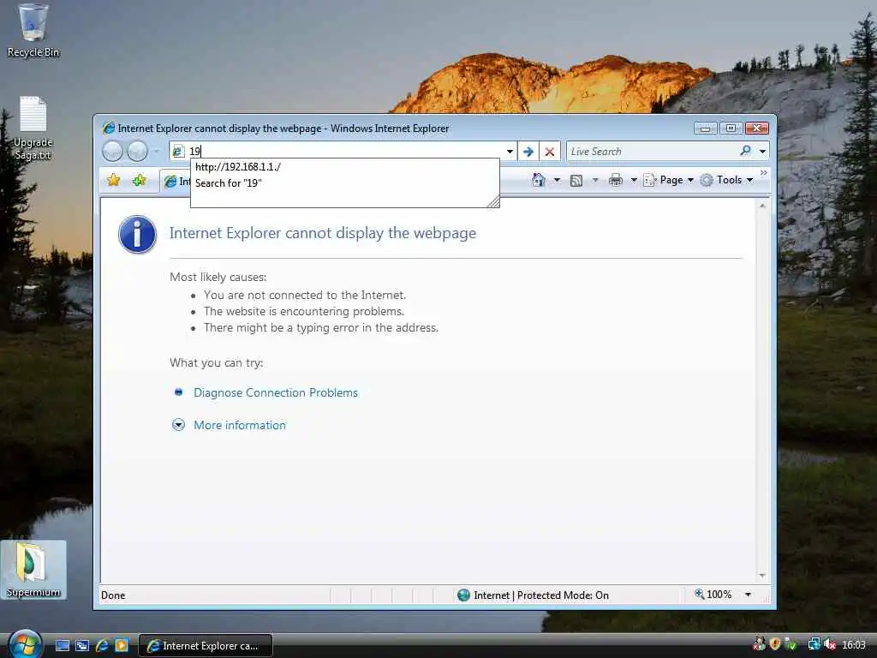This screenshot has width=877, height=658.
Task: Click the browser Forward button
Action: coord(137,151)
